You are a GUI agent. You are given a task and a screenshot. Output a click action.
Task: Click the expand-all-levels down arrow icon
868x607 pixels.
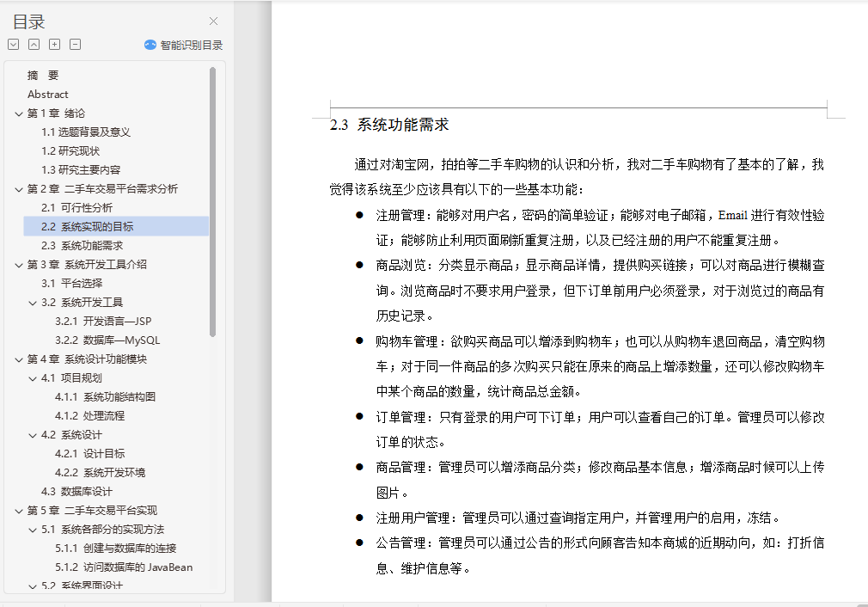pyautogui.click(x=14, y=45)
